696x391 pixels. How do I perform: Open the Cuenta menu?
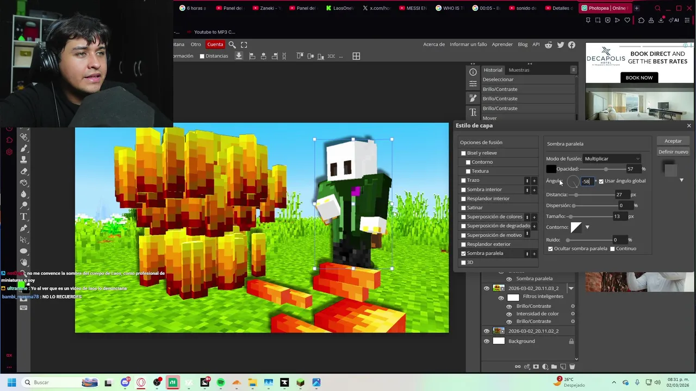pyautogui.click(x=215, y=45)
